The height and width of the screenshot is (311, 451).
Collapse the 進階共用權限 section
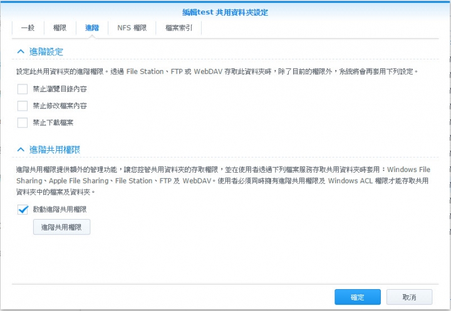(21, 150)
